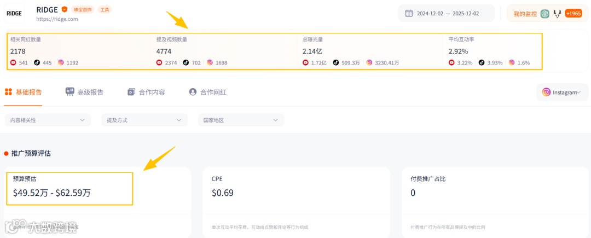This screenshot has height=238, width=591.
Task: Click the YouTube icon next to 541
Action: 13,63
